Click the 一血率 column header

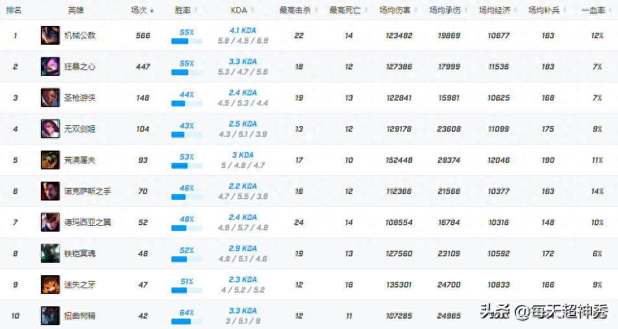[x=593, y=10]
